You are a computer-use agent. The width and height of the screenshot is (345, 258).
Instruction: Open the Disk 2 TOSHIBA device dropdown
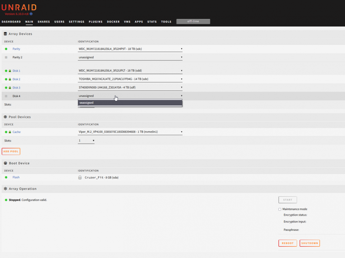[130, 79]
